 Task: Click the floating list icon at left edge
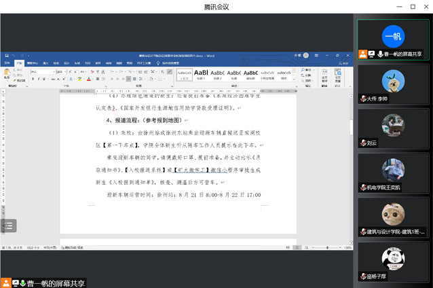point(7,225)
